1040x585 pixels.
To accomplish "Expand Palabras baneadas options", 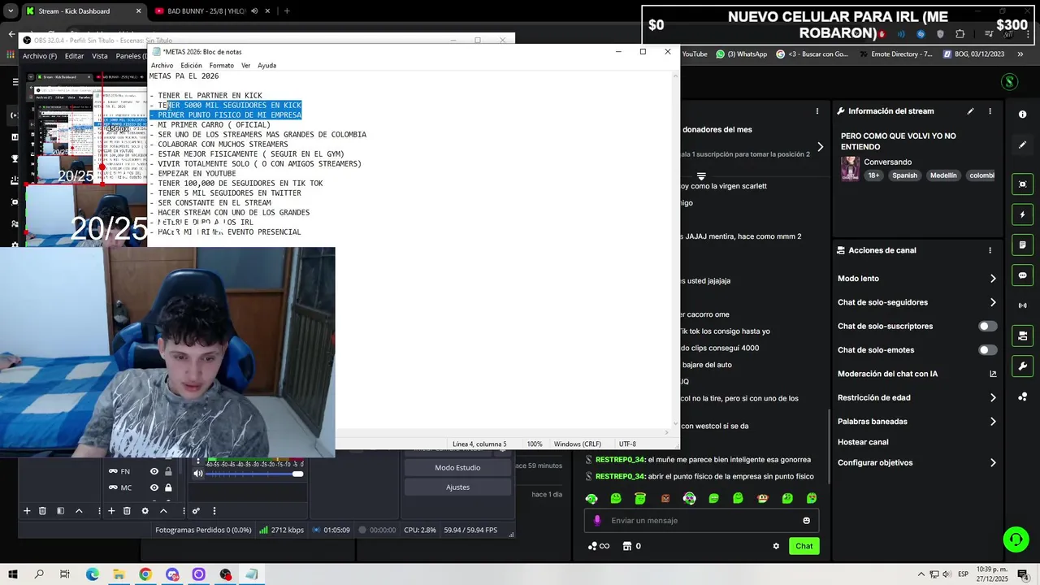I will 993,422.
